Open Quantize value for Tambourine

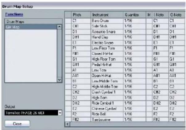point(134,119)
